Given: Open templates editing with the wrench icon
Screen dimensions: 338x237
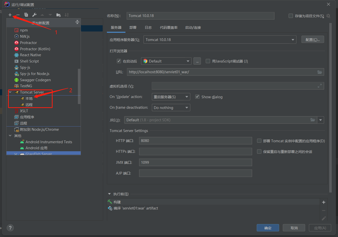Looking at the screenshot, I should point(34,15).
